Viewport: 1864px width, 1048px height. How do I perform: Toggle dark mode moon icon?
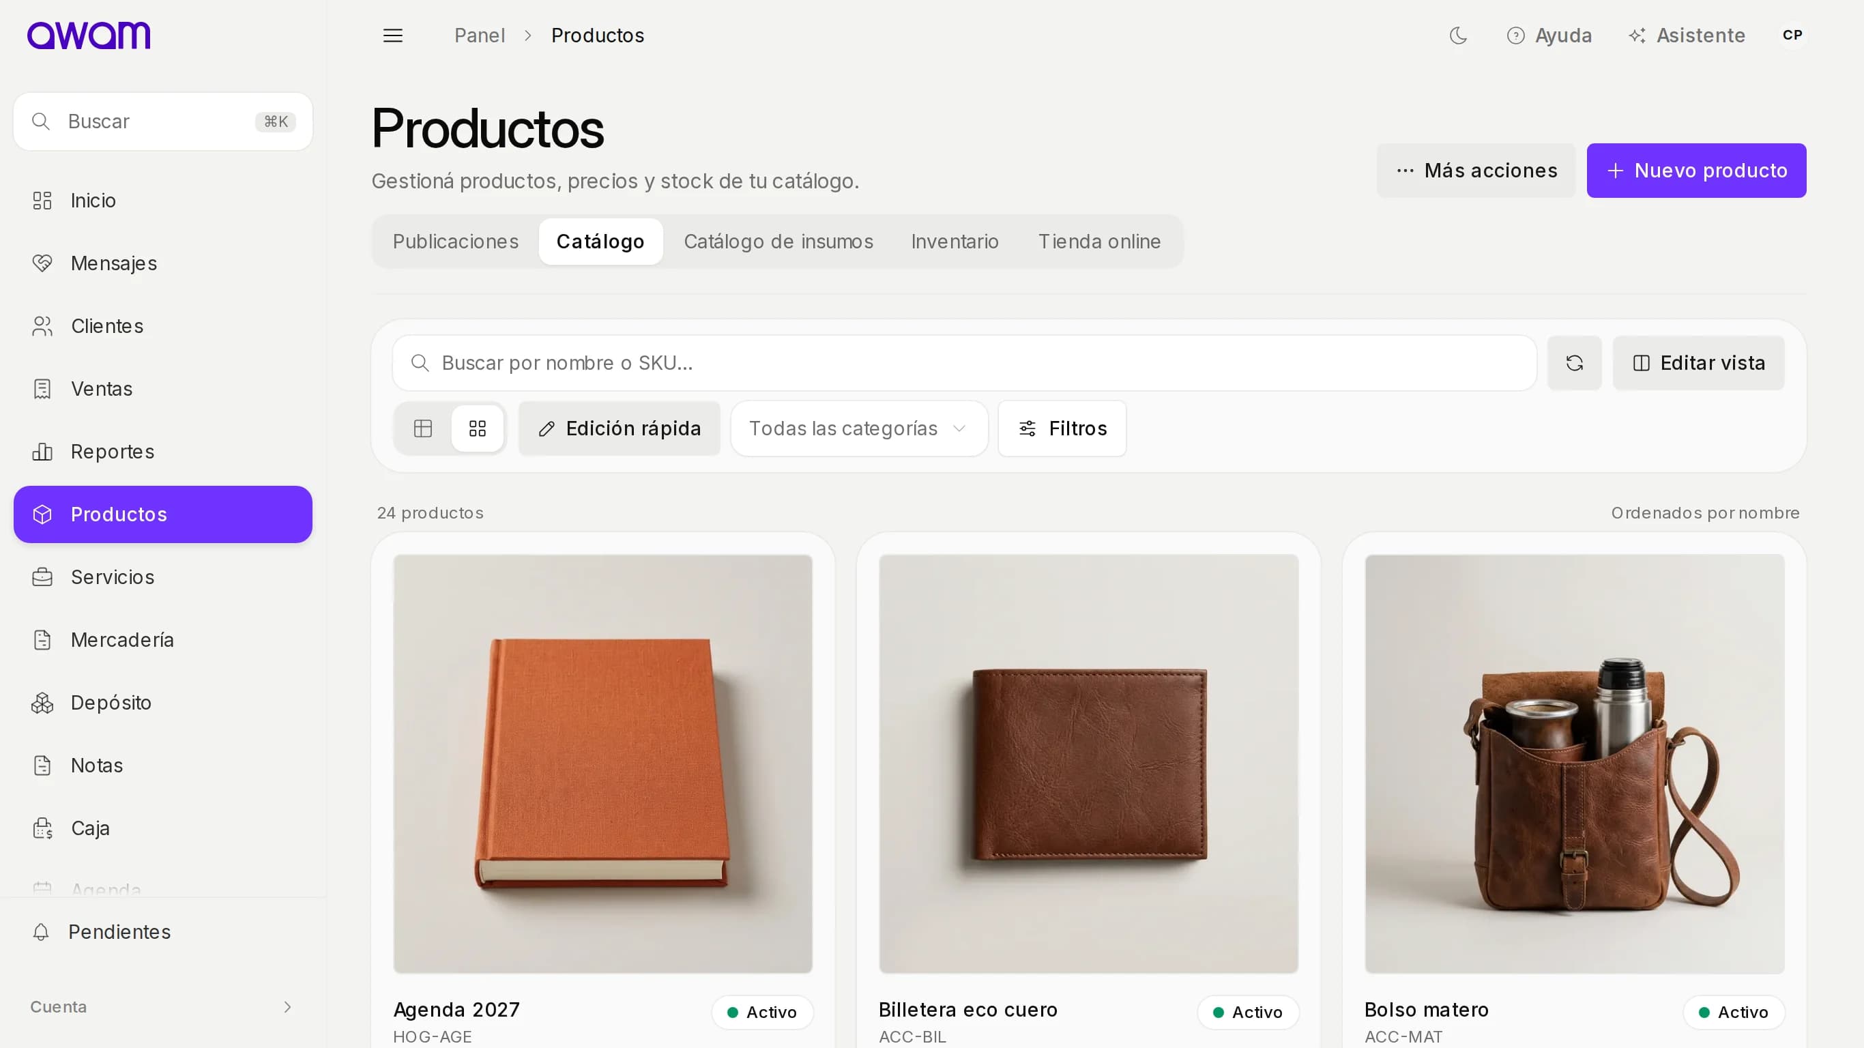point(1458,35)
